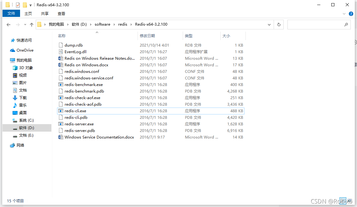The height and width of the screenshot is (207, 357).
Task: Open the 文档 folder in sidebar
Action: (20, 90)
